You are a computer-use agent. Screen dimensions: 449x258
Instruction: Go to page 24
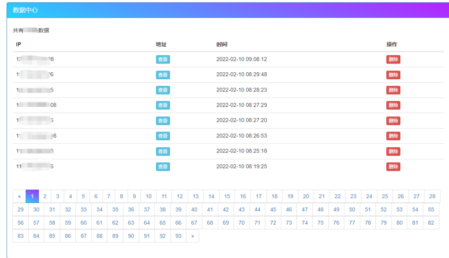click(369, 196)
